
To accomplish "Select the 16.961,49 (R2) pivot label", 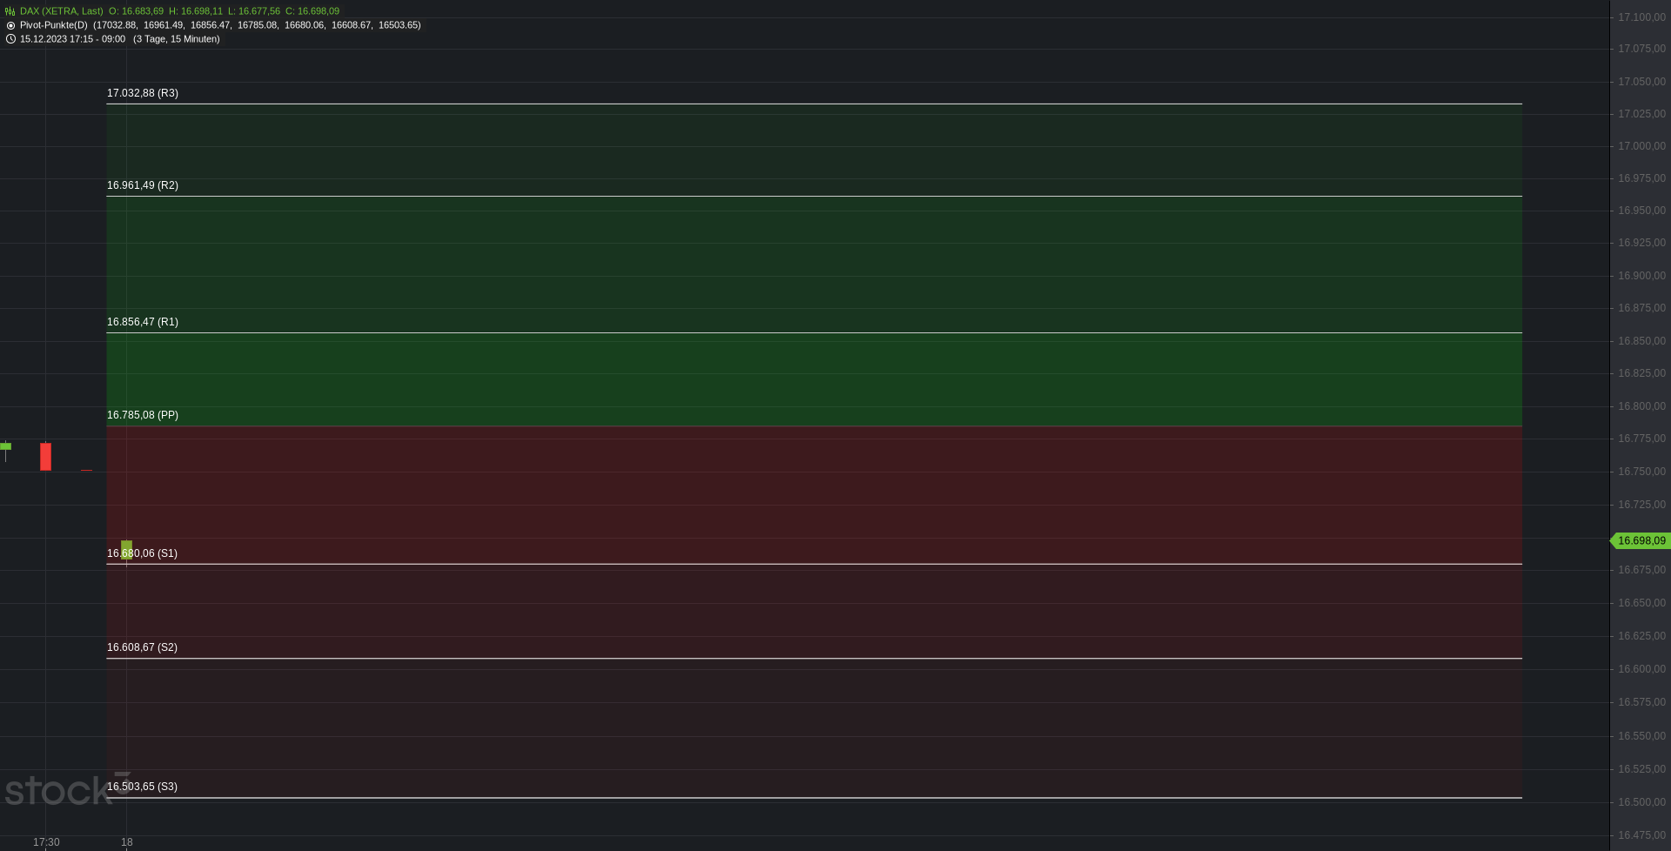I will coord(143,185).
